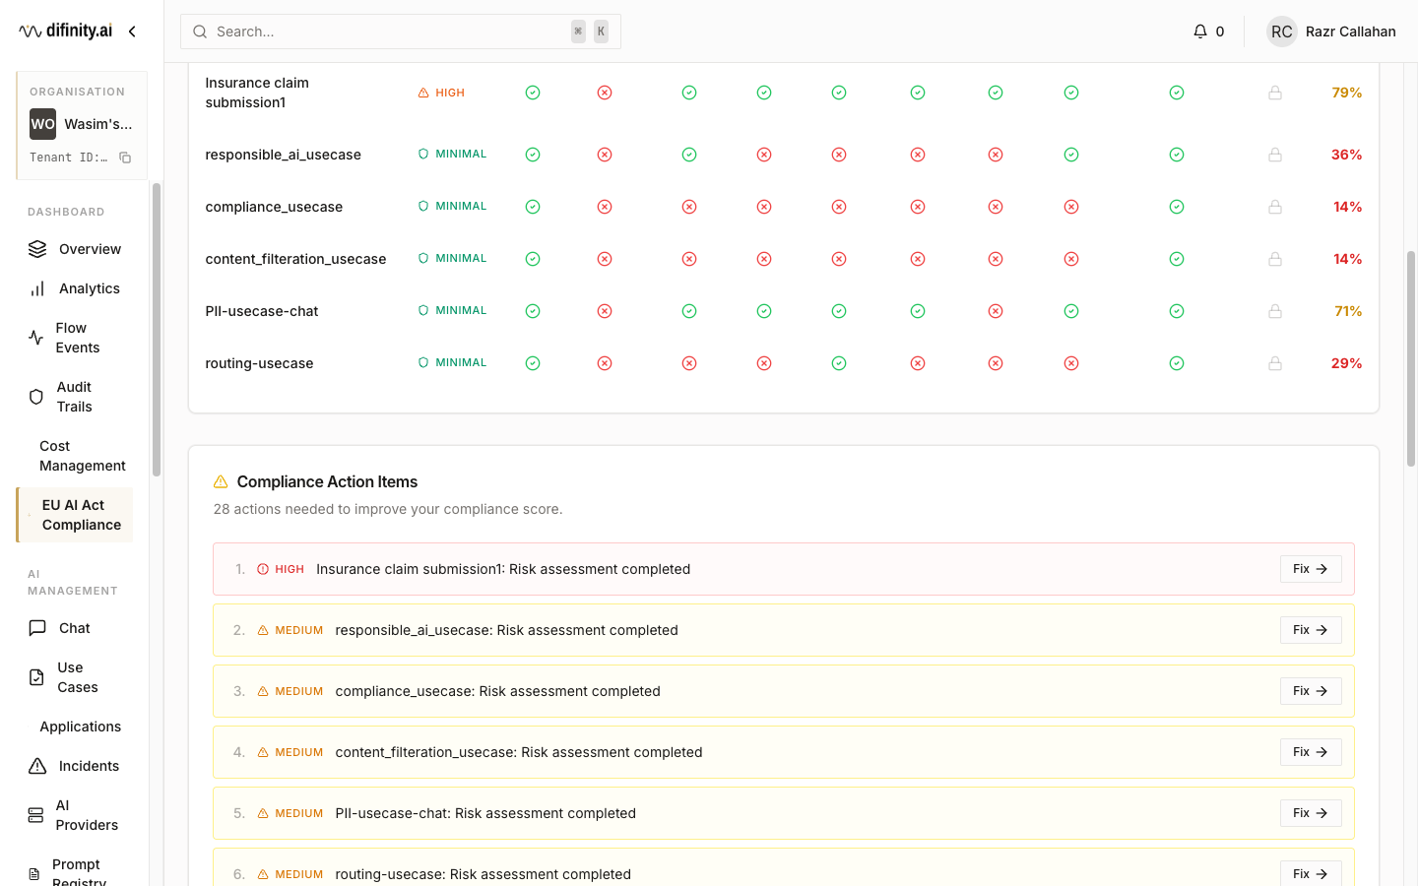Click the Chat speech bubble icon
This screenshot has height=886, width=1418.
37,628
